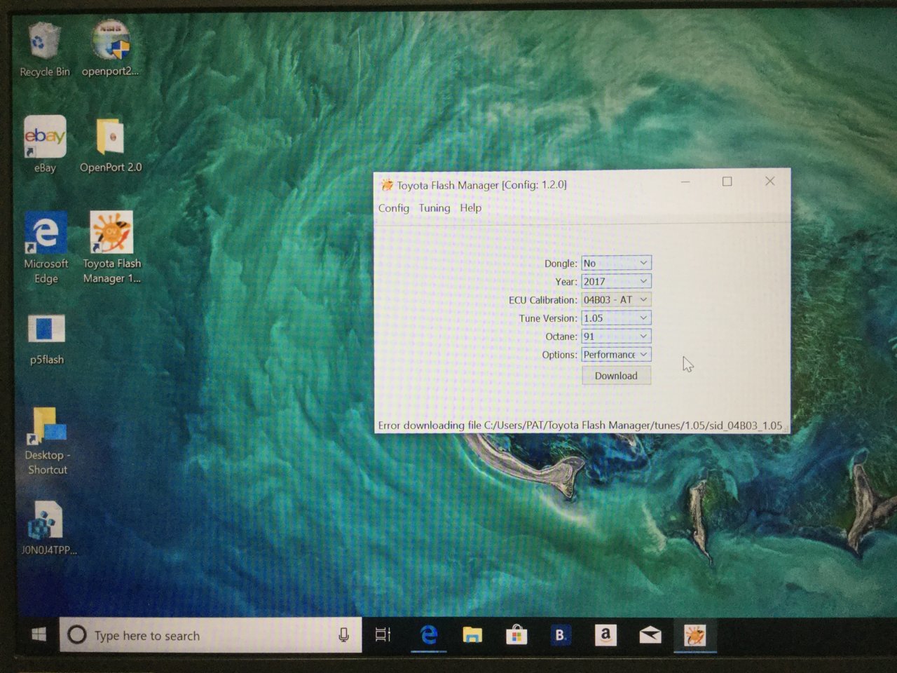
Task: Select the p5flash desktop icon
Action: [46, 340]
